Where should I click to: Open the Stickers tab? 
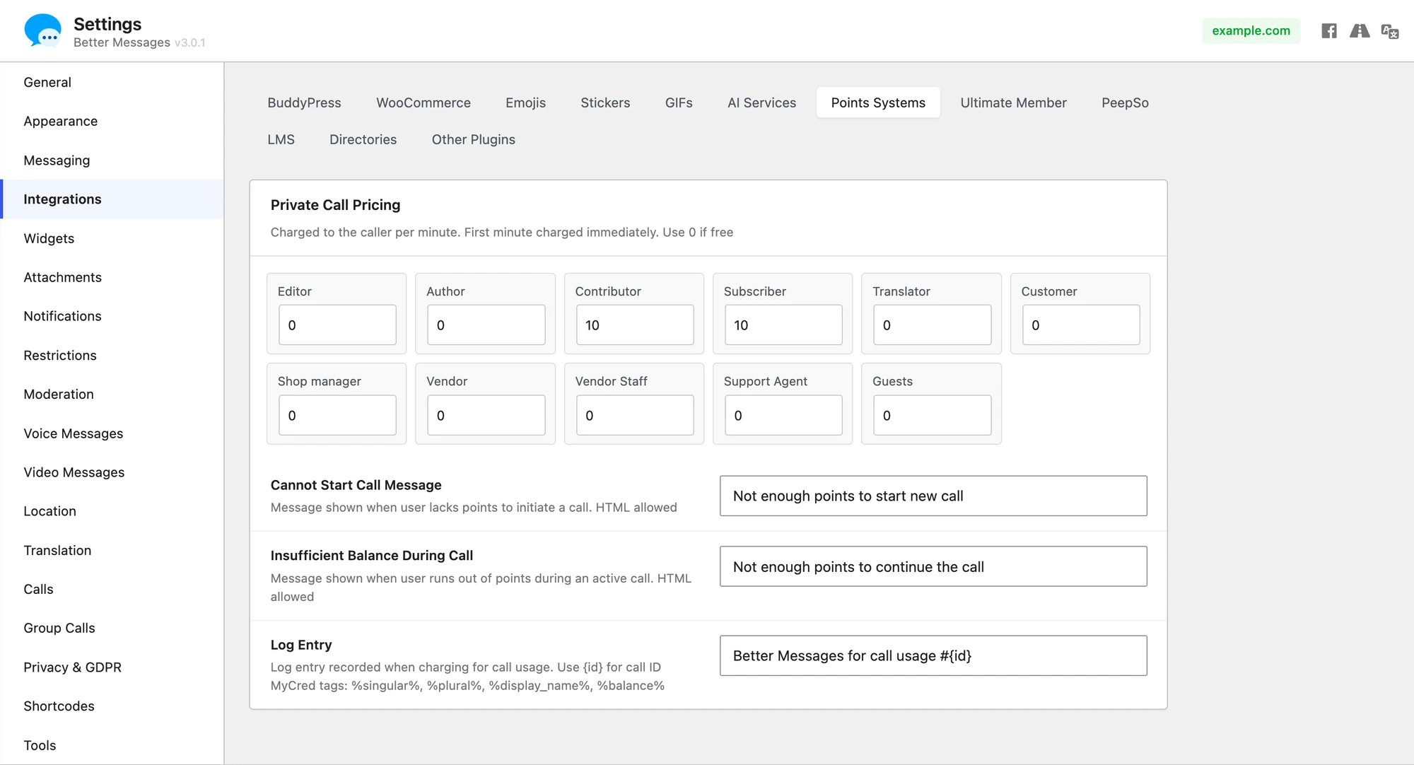pos(605,103)
